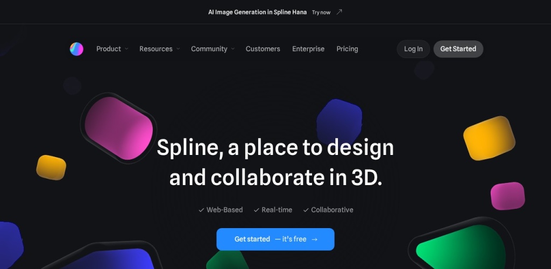Viewport: 551px width, 269px height.
Task: Click the Spline rainbow logo icon
Action: coord(76,49)
